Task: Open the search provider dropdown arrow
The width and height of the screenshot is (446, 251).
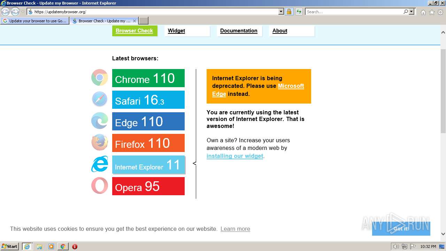Action: click(x=412, y=12)
